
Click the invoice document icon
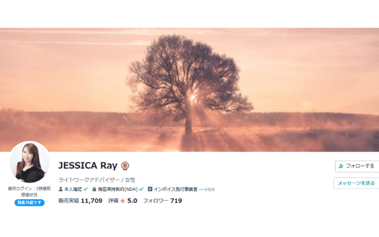pos(150,189)
